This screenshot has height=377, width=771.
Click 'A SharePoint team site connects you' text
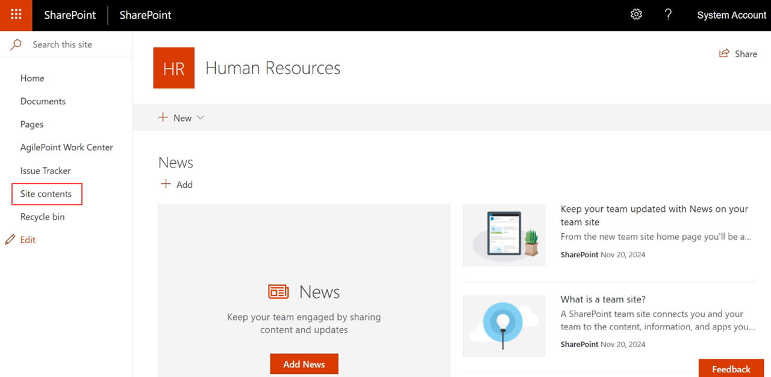pos(658,320)
